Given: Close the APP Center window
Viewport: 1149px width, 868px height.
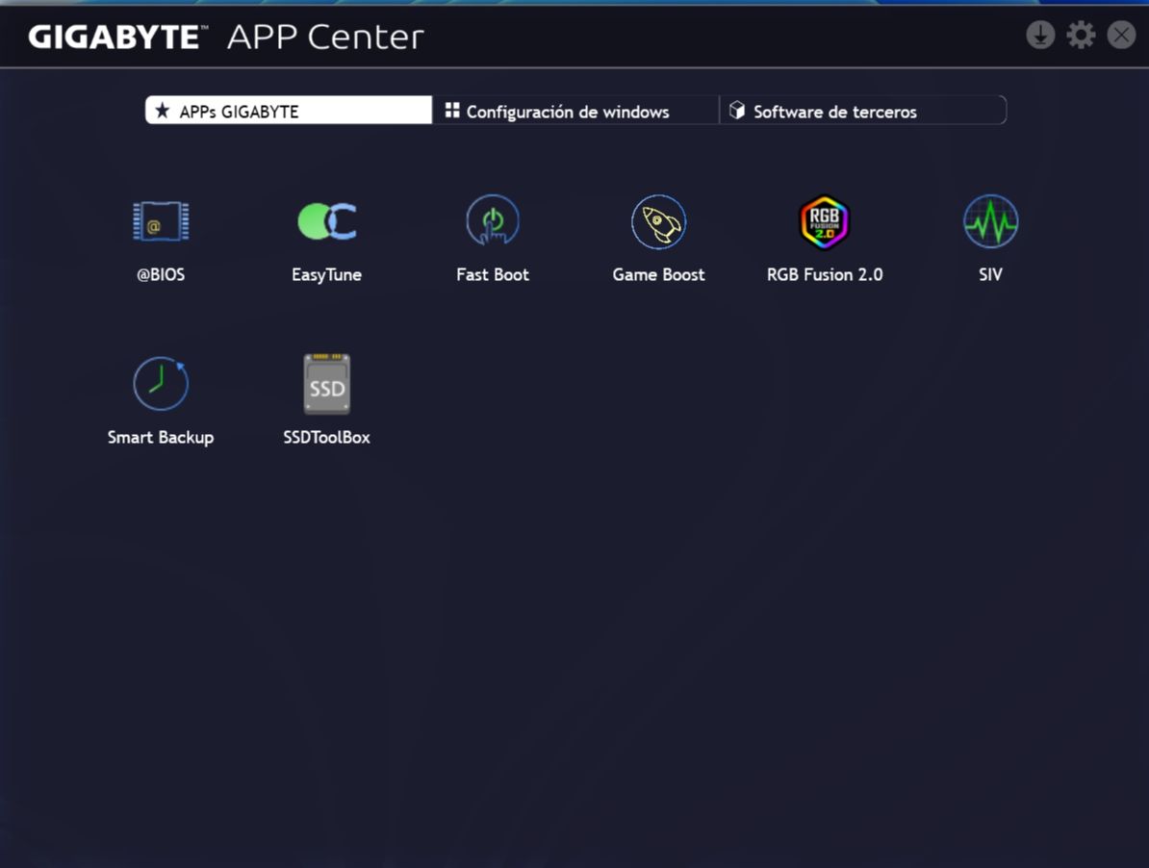Looking at the screenshot, I should coord(1121,35).
